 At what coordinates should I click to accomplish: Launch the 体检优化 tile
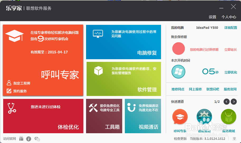click(43, 116)
